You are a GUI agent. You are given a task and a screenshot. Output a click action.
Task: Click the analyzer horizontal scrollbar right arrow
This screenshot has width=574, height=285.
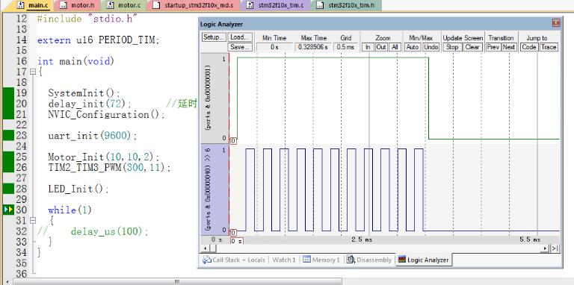(546, 248)
